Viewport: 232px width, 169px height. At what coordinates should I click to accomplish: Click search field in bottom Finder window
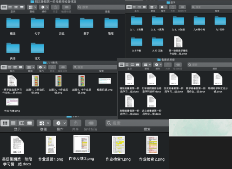tap(137, 123)
